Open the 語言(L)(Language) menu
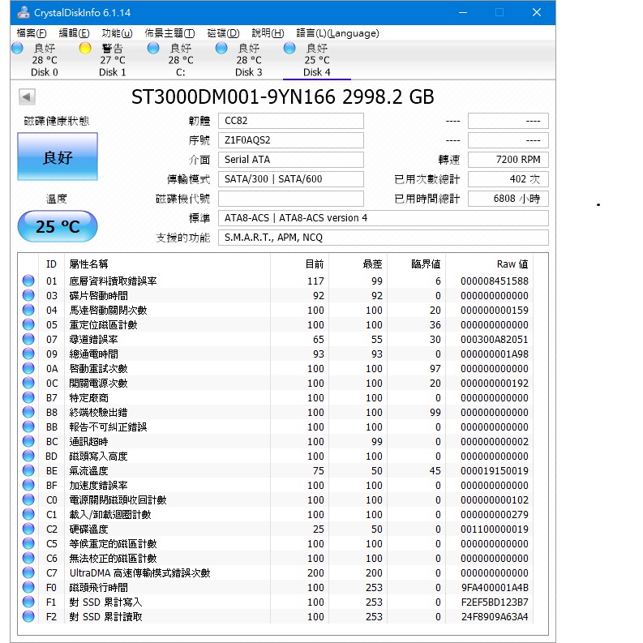The height and width of the screenshot is (643, 643). 337,33
